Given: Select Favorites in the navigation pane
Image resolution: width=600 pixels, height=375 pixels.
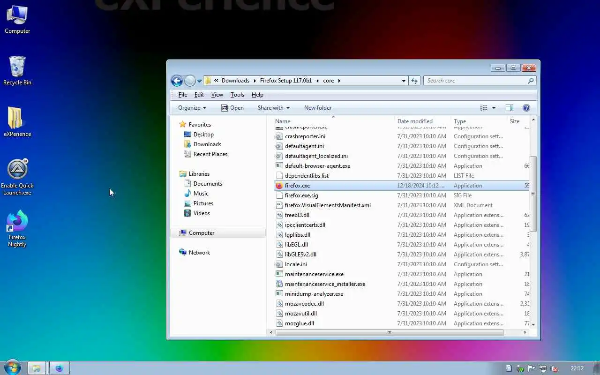Looking at the screenshot, I should pos(200,125).
